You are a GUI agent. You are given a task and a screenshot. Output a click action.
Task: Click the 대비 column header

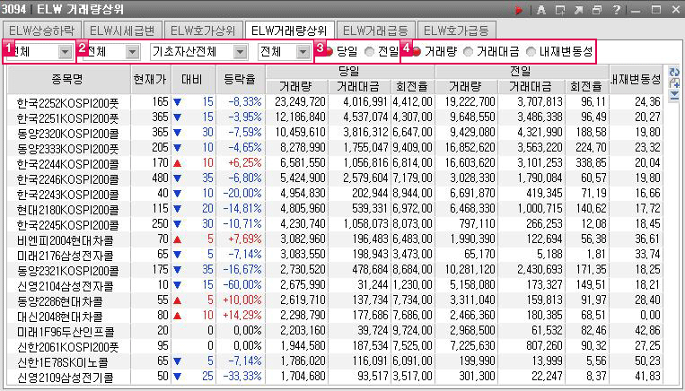pyautogui.click(x=194, y=79)
